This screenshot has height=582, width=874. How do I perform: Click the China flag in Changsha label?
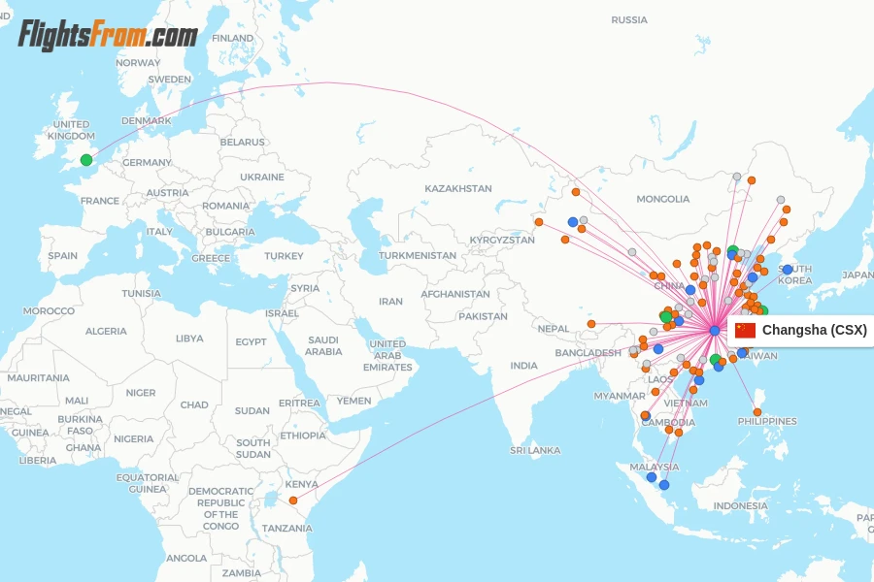[x=745, y=330]
